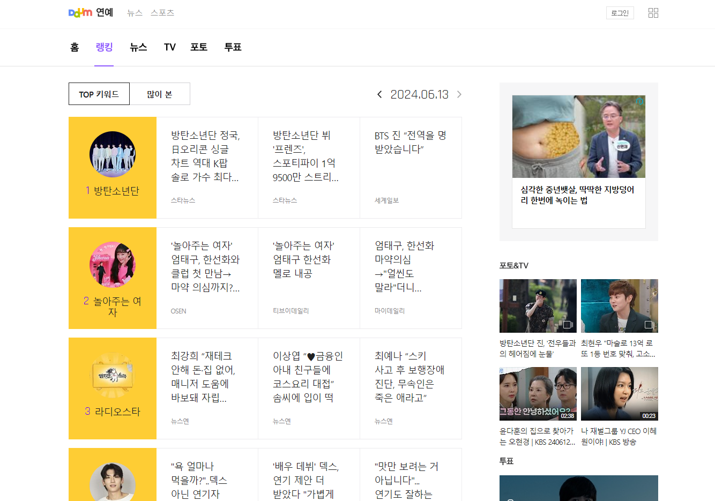This screenshot has width=715, height=501.
Task: Play the 02:38 KBS video thumbnail
Action: 538,394
